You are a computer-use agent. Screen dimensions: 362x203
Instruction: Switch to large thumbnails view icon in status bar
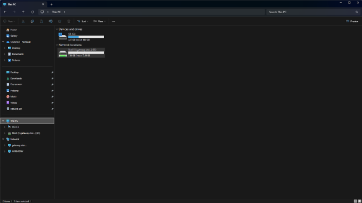pyautogui.click(x=360, y=201)
